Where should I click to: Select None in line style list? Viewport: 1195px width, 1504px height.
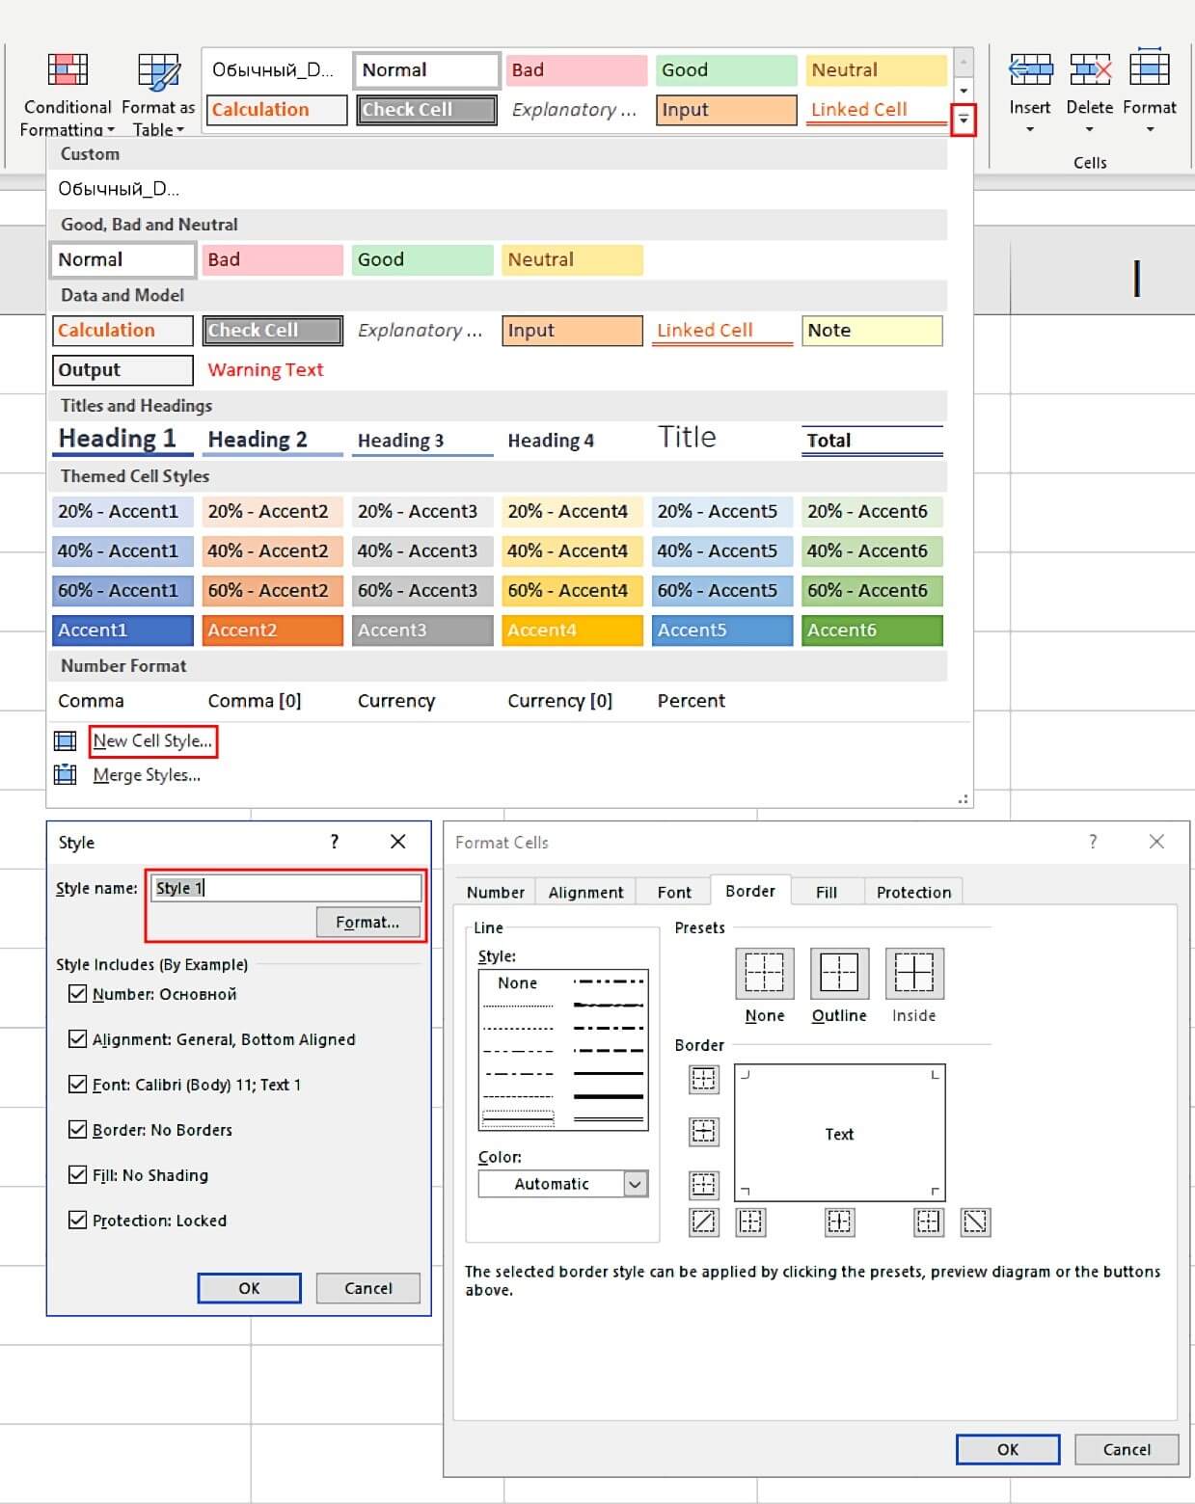click(517, 982)
